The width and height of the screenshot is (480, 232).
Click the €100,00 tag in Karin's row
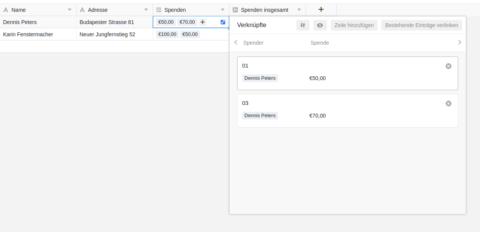pyautogui.click(x=167, y=34)
